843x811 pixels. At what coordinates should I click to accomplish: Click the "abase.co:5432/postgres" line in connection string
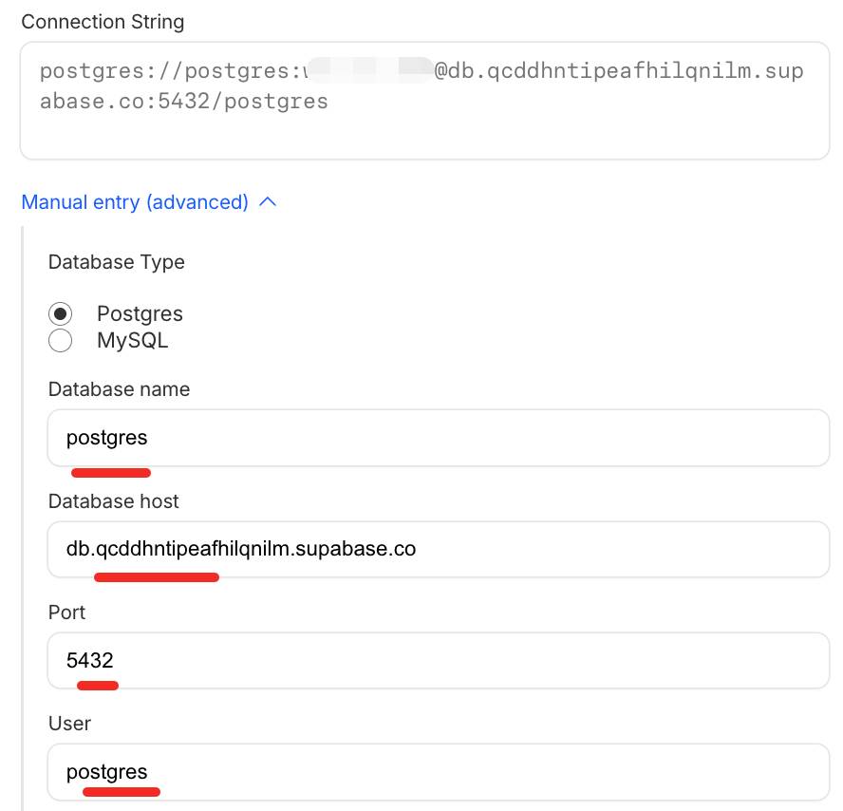pos(184,101)
